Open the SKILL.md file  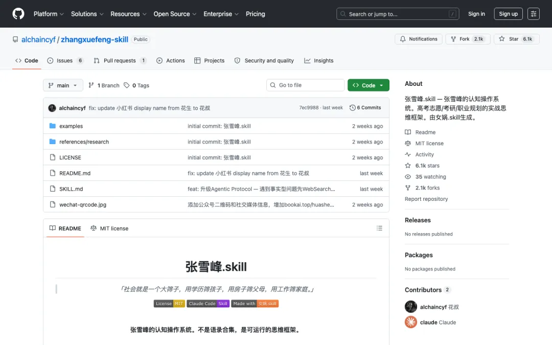[x=71, y=189]
